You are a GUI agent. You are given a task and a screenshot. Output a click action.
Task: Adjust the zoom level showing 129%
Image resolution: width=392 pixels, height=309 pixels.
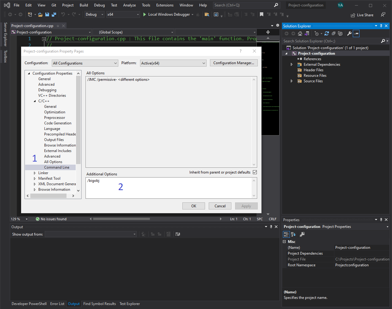(19, 219)
